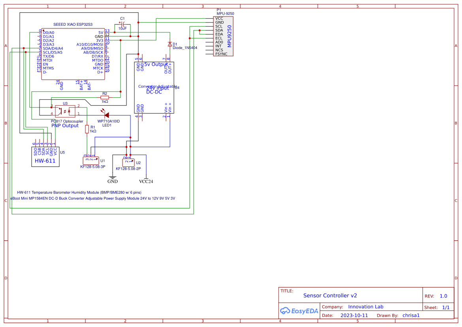
Task: Click the date 2023-10-11 in title block
Action: coord(354,315)
